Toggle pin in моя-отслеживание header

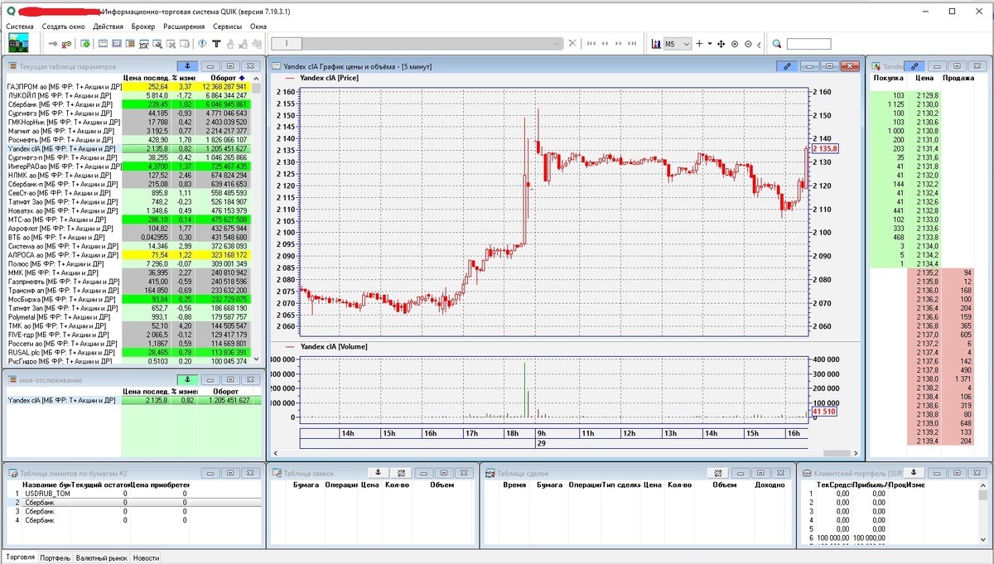[187, 378]
